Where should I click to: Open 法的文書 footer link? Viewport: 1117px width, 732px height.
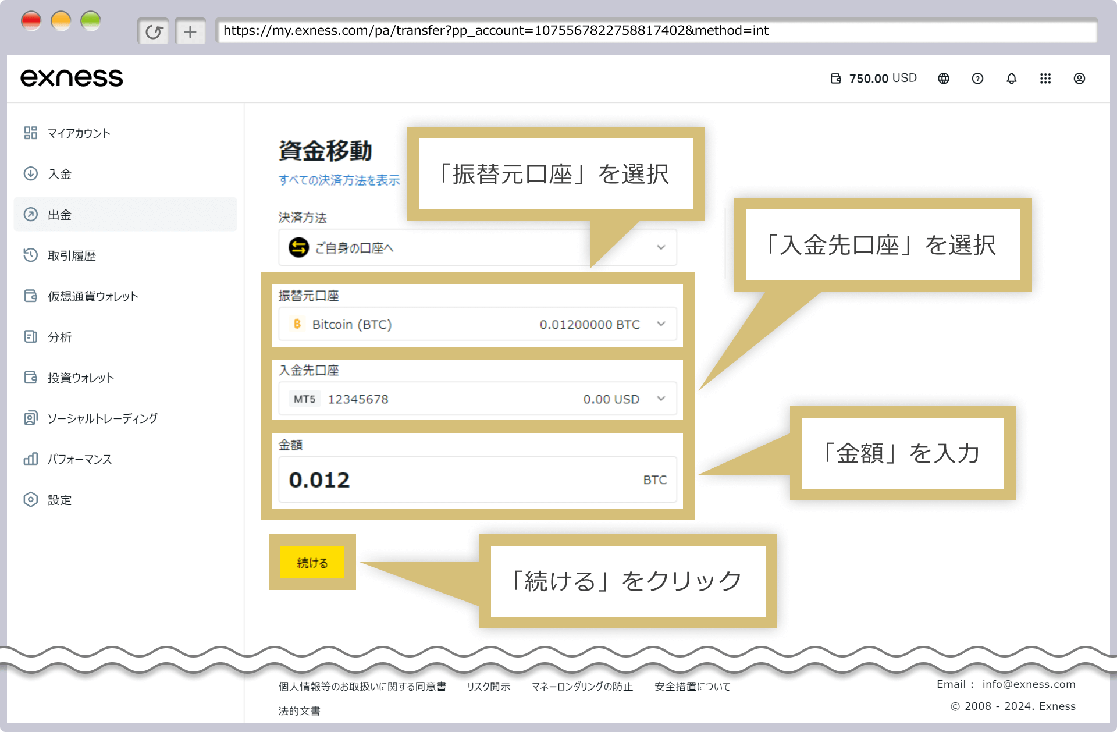[x=299, y=710]
